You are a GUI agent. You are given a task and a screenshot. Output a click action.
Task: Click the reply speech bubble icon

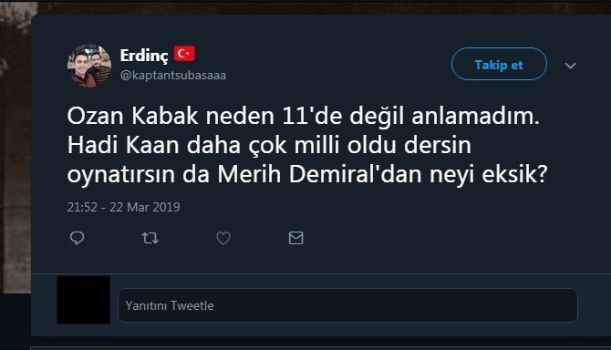(x=77, y=238)
